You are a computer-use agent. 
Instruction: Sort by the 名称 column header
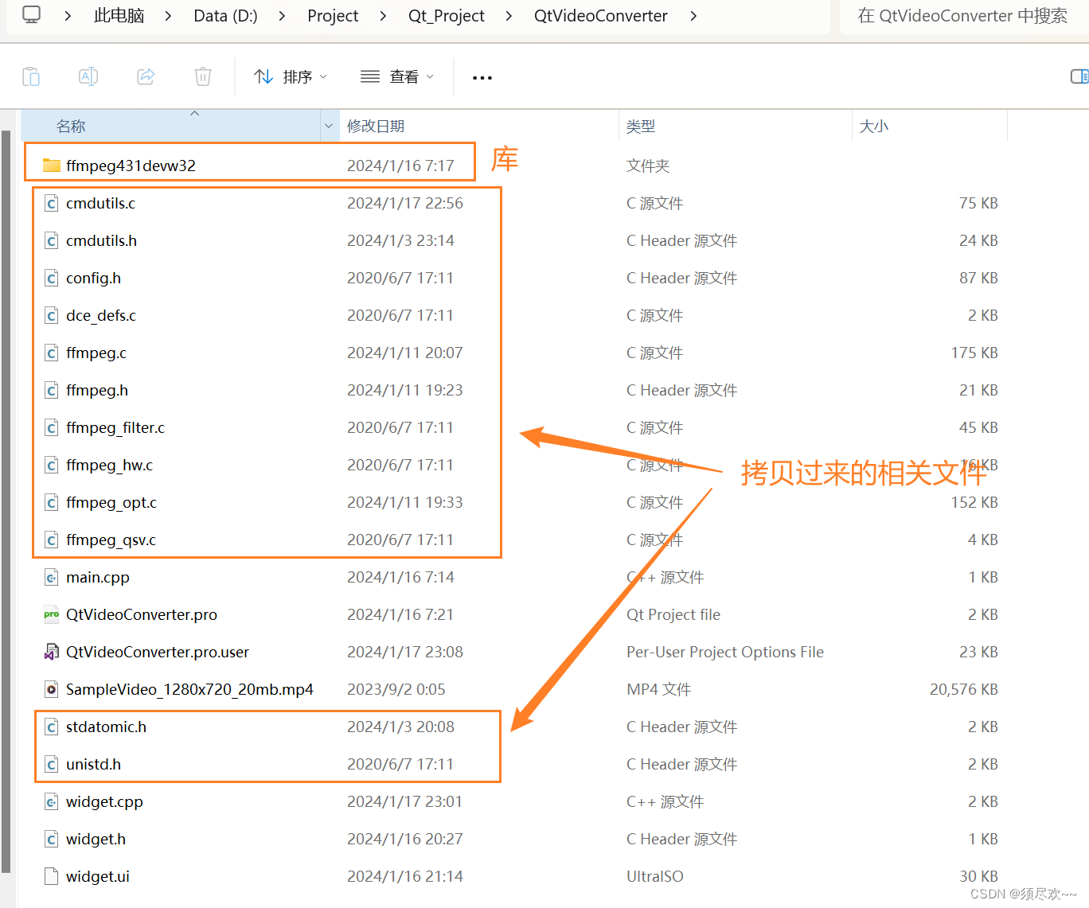[170, 126]
